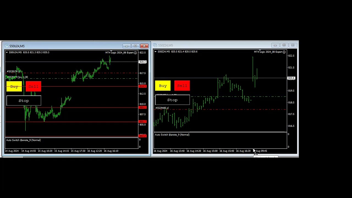352x198 pixels.
Task: Click the #5528174 sl stop-loss label
Action: 13,71
